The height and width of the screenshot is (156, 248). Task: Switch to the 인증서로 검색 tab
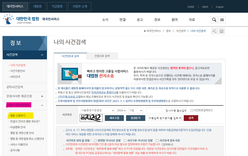[102, 56]
